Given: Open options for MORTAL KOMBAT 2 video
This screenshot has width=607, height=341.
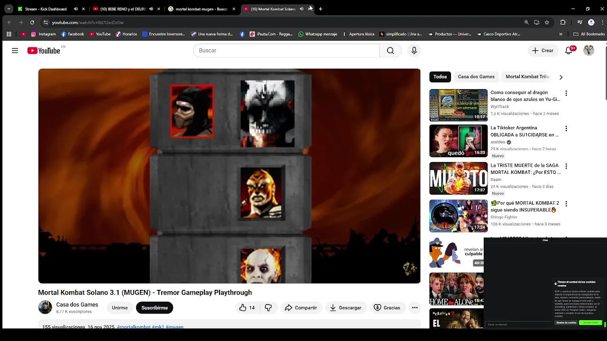Looking at the screenshot, I should point(566,204).
